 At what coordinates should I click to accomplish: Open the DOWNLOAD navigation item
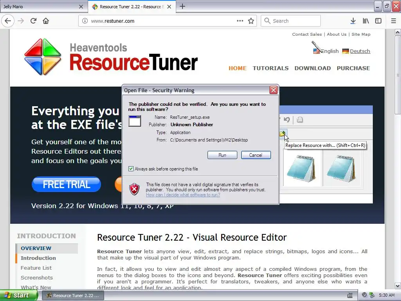[x=312, y=68]
